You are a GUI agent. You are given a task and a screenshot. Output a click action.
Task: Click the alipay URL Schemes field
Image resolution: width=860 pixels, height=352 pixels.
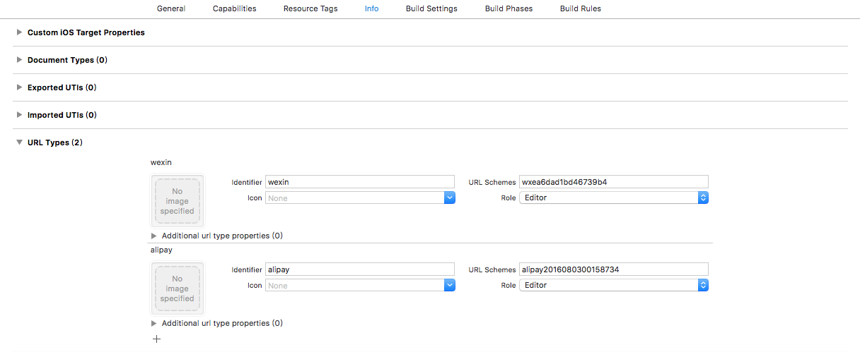click(x=613, y=269)
